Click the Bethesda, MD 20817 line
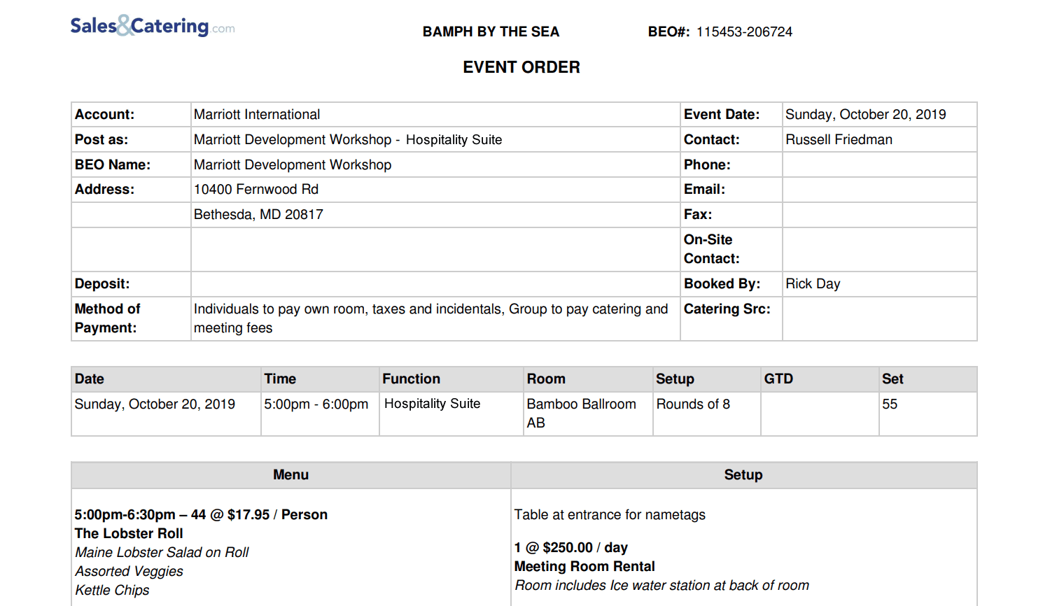 pos(258,215)
